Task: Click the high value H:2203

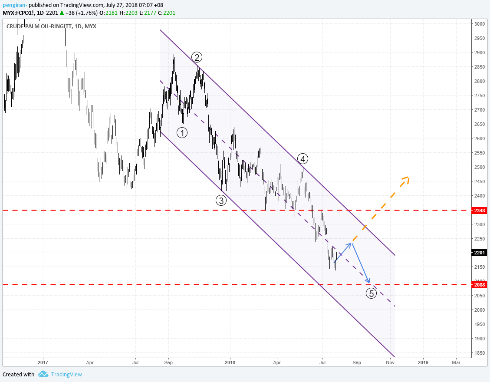Action: point(128,13)
